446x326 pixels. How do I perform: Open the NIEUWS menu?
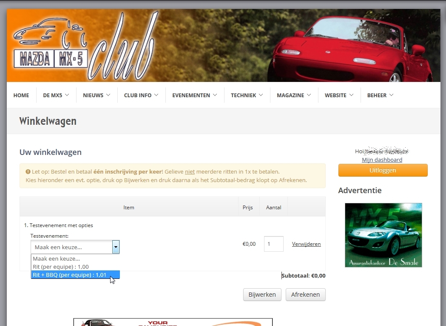click(97, 95)
